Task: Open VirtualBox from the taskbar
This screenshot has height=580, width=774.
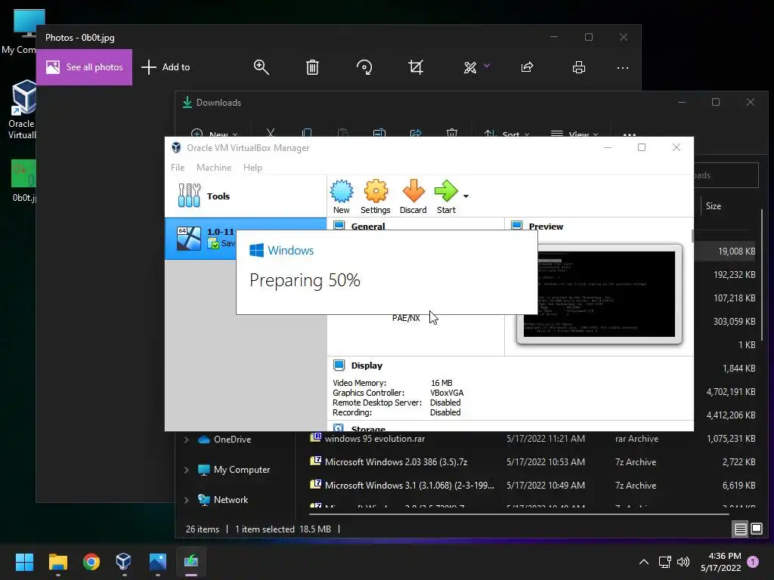Action: [123, 562]
